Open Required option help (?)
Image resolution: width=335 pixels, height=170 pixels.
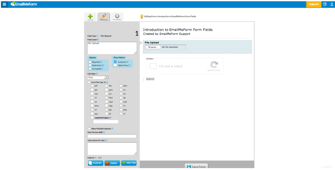pyautogui.click(x=101, y=62)
